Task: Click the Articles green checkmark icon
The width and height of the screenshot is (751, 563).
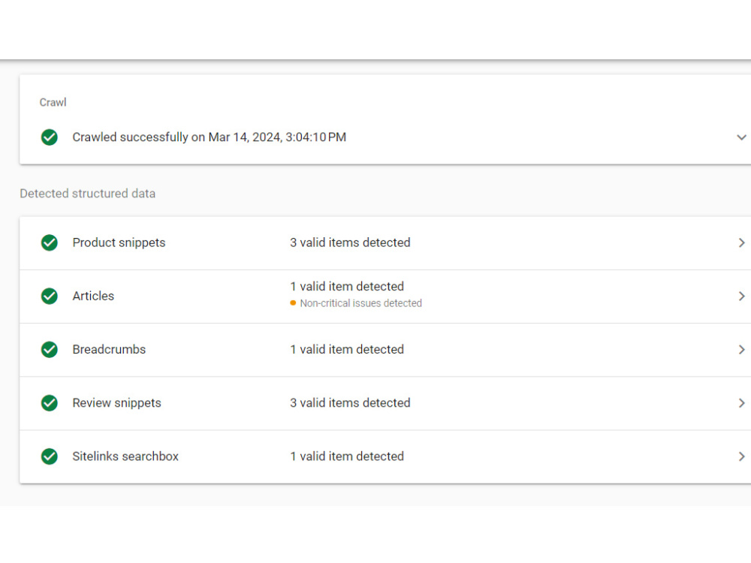Action: point(50,297)
